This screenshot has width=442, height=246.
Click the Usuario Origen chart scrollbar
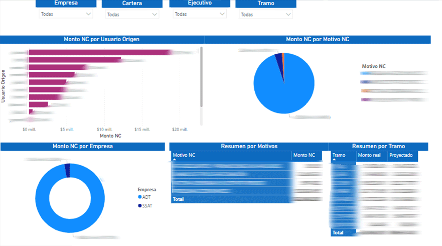201,77
